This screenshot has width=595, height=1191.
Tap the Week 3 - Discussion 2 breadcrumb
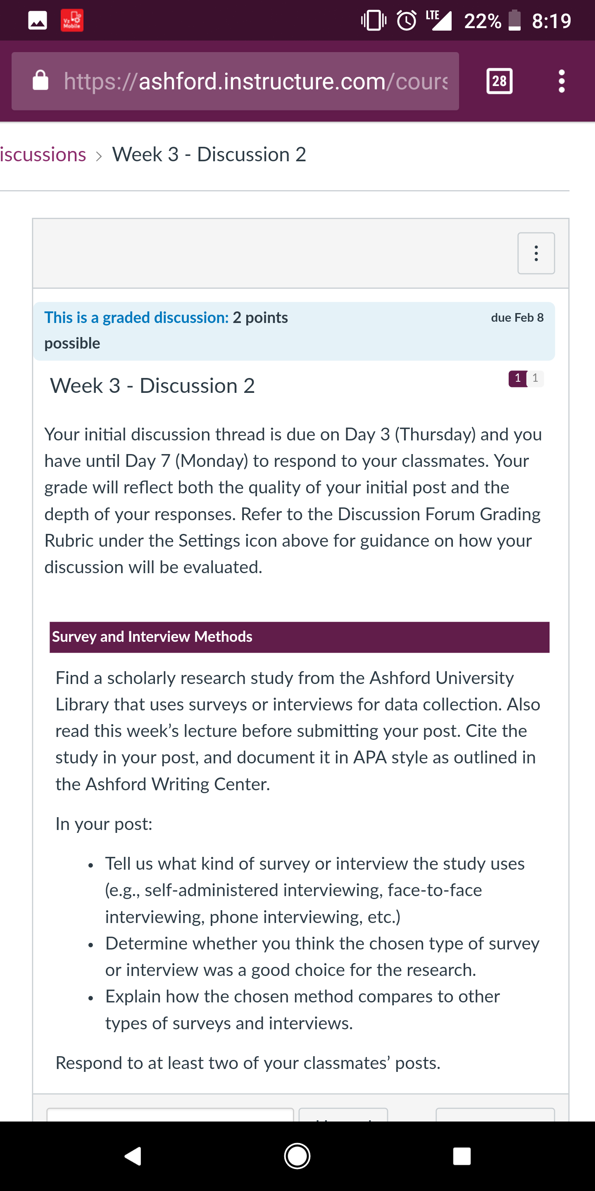point(209,154)
